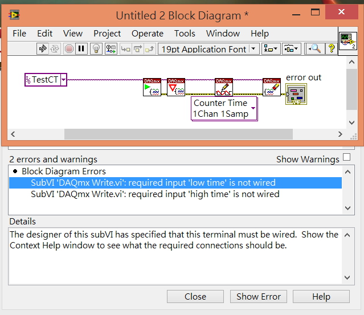The height and width of the screenshot is (315, 364).
Task: Click the Run (broken arrow) toolbar icon
Action: point(43,49)
